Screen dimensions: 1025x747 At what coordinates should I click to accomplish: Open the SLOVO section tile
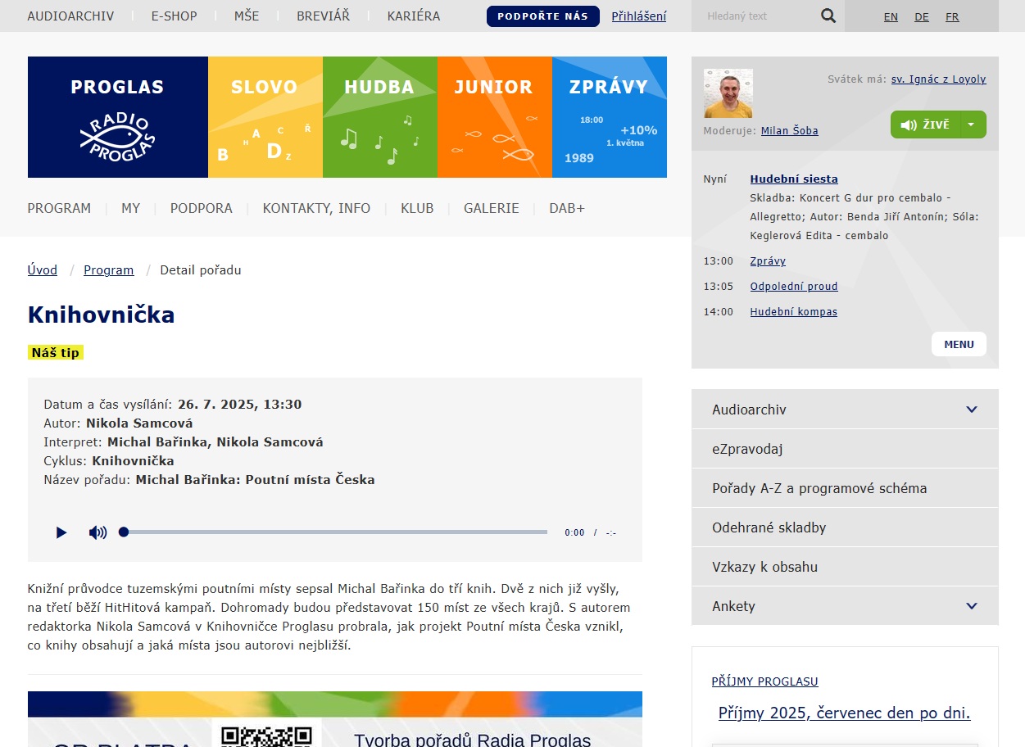265,117
